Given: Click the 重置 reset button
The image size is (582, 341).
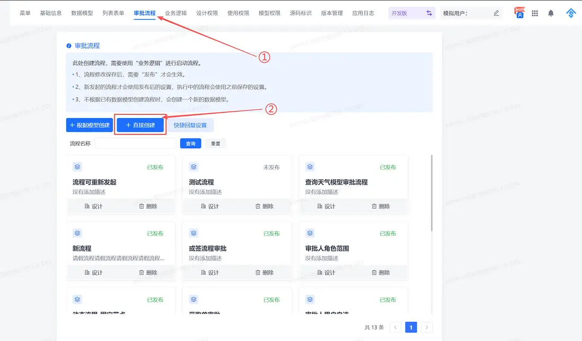Looking at the screenshot, I should 216,143.
